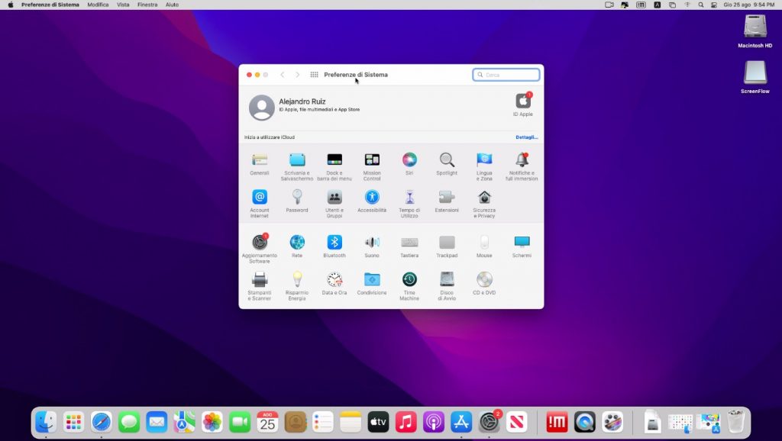Image resolution: width=782 pixels, height=441 pixels.
Task: Click the ID Apple icon
Action: (523, 101)
